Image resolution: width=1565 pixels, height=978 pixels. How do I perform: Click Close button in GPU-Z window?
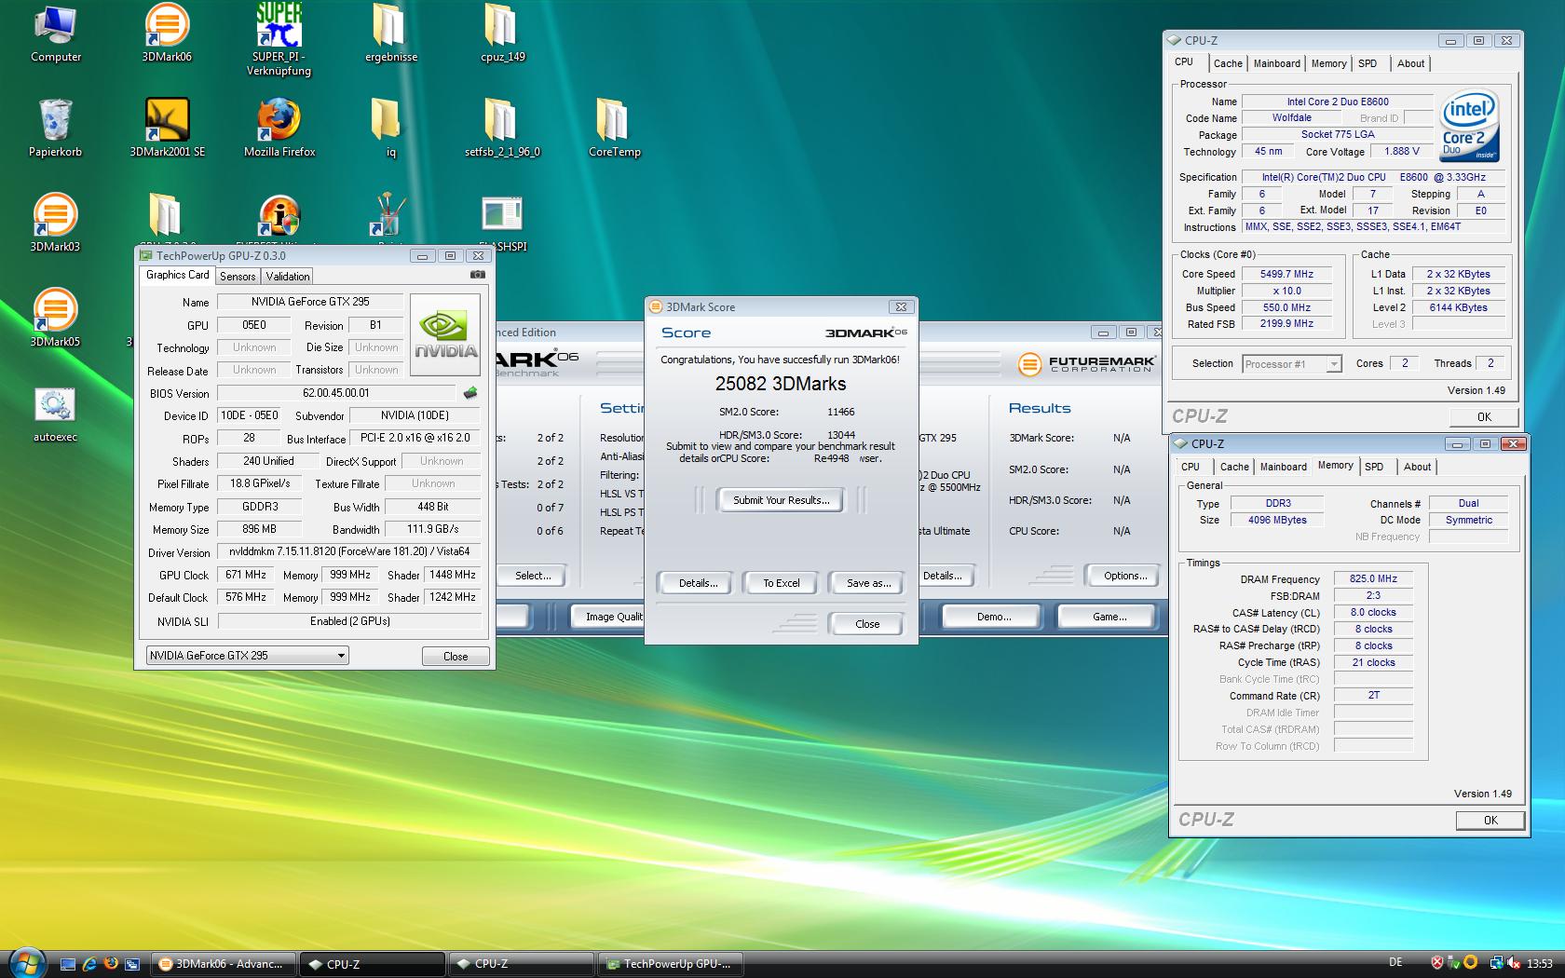pyautogui.click(x=456, y=657)
